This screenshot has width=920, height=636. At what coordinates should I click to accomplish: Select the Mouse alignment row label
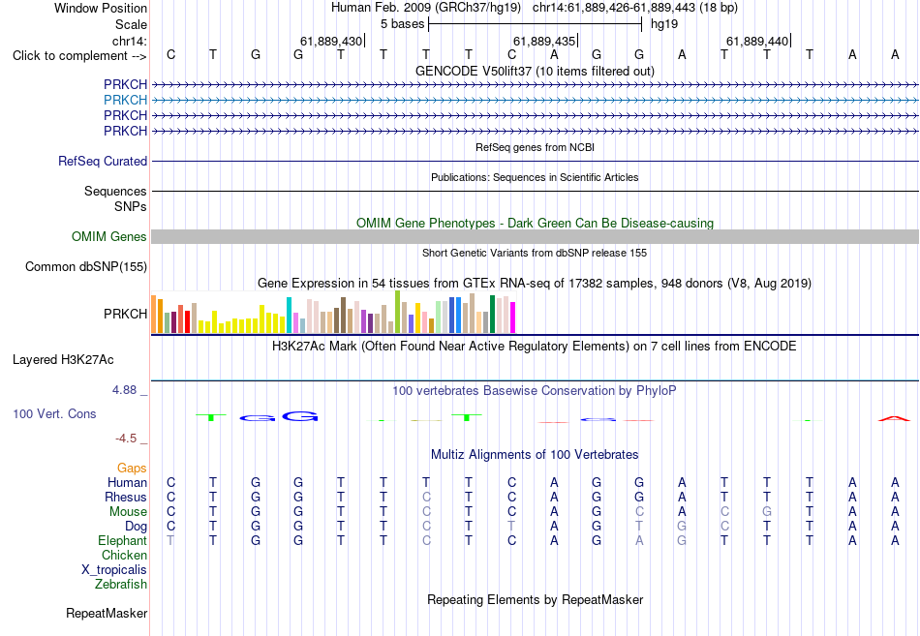128,512
